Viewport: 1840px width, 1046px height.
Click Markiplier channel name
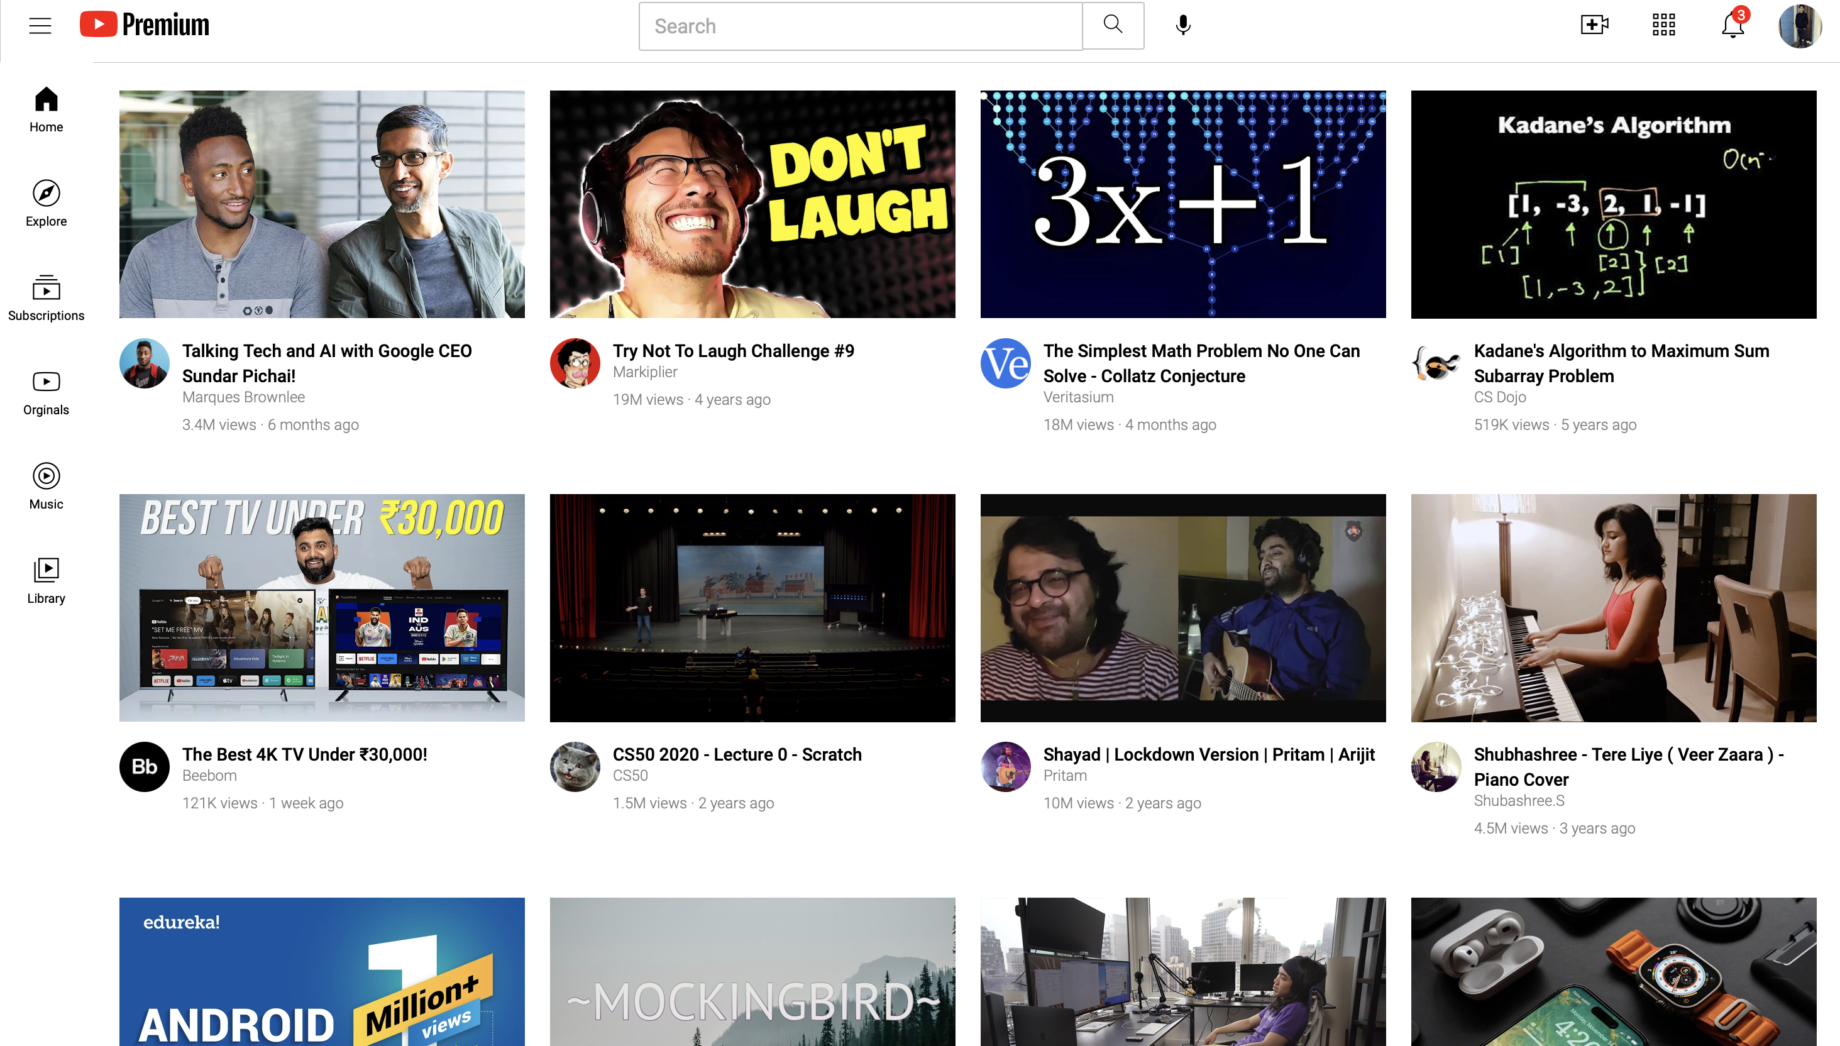pyautogui.click(x=645, y=372)
